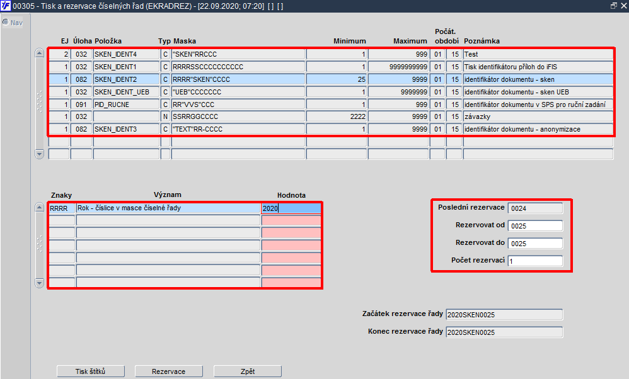Click mask cell RR"VVS"CCC
Image resolution: width=629 pixels, height=379 pixels.
(238, 104)
